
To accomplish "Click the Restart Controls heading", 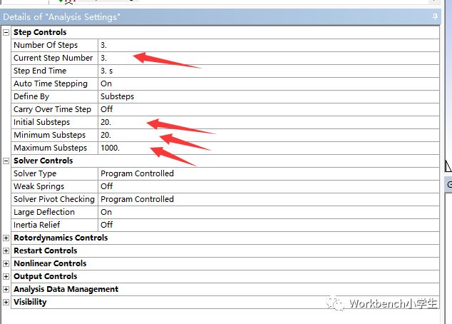I will tap(45, 250).
